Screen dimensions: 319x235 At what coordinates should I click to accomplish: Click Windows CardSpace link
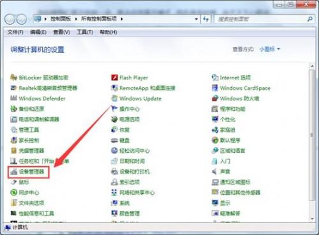(x=245, y=88)
